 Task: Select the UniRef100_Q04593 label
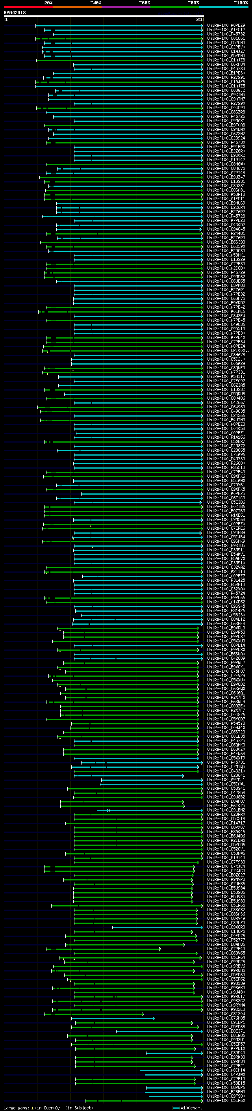(226, 108)
